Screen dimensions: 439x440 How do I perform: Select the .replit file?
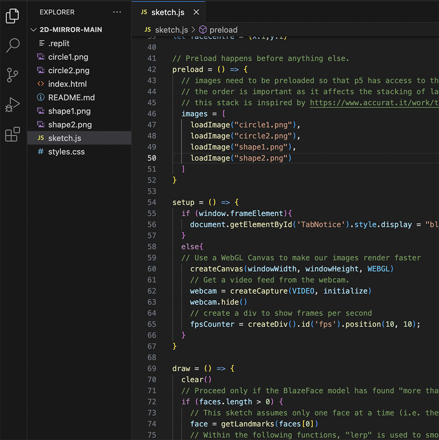(x=58, y=43)
